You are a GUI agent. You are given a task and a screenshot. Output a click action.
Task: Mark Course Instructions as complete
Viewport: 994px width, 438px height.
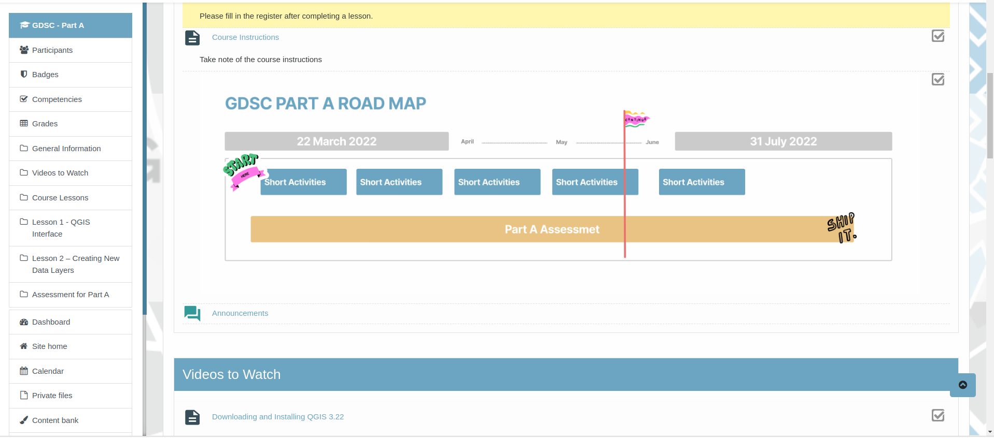coord(937,36)
